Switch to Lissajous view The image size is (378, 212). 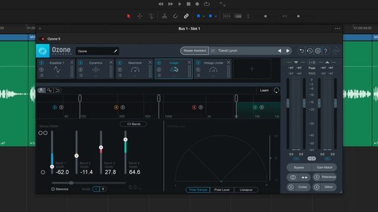pos(246,190)
